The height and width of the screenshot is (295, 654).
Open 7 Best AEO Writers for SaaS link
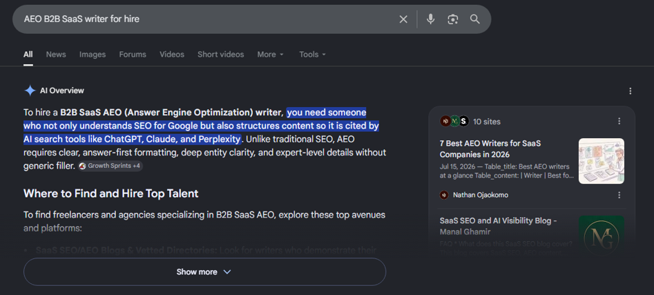tap(490, 149)
